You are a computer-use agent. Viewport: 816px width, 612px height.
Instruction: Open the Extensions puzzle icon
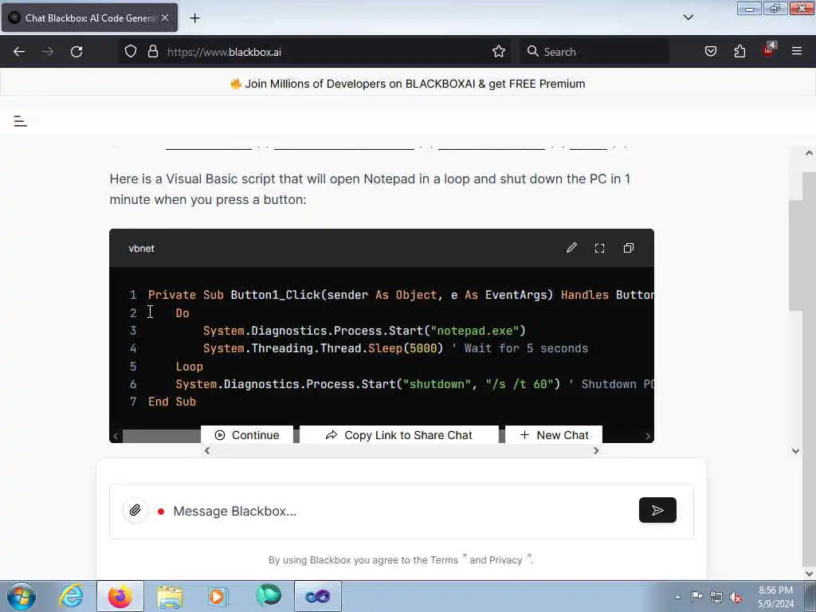[x=739, y=52]
